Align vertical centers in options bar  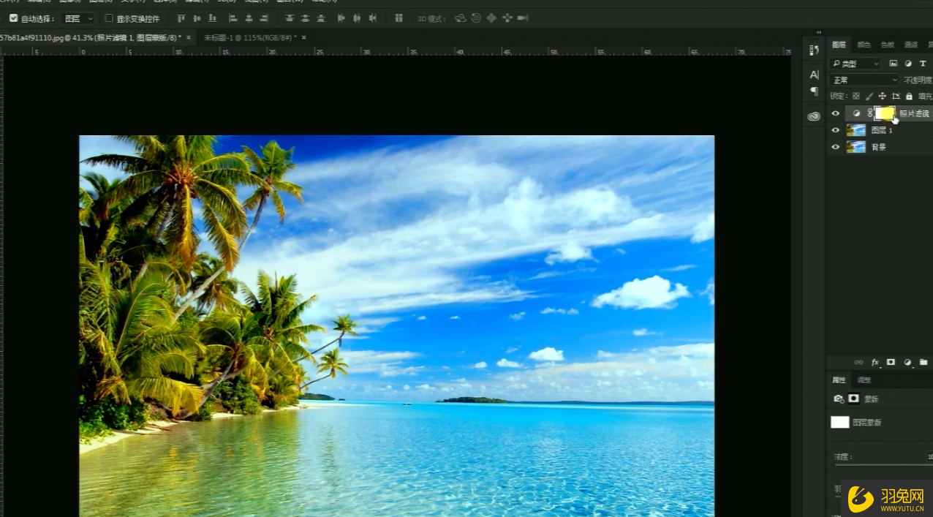(x=197, y=18)
